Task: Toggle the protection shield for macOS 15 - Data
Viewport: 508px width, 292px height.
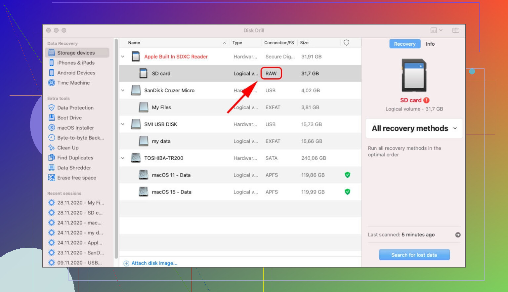Action: coord(347,192)
